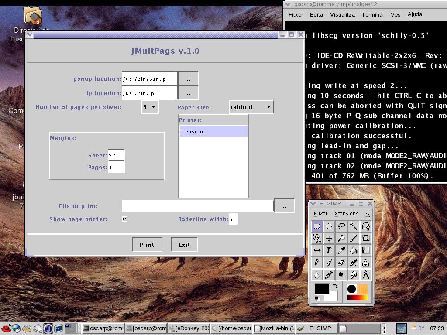The image size is (447, 335).
Task: Click the white background color swatch
Action: (333, 297)
